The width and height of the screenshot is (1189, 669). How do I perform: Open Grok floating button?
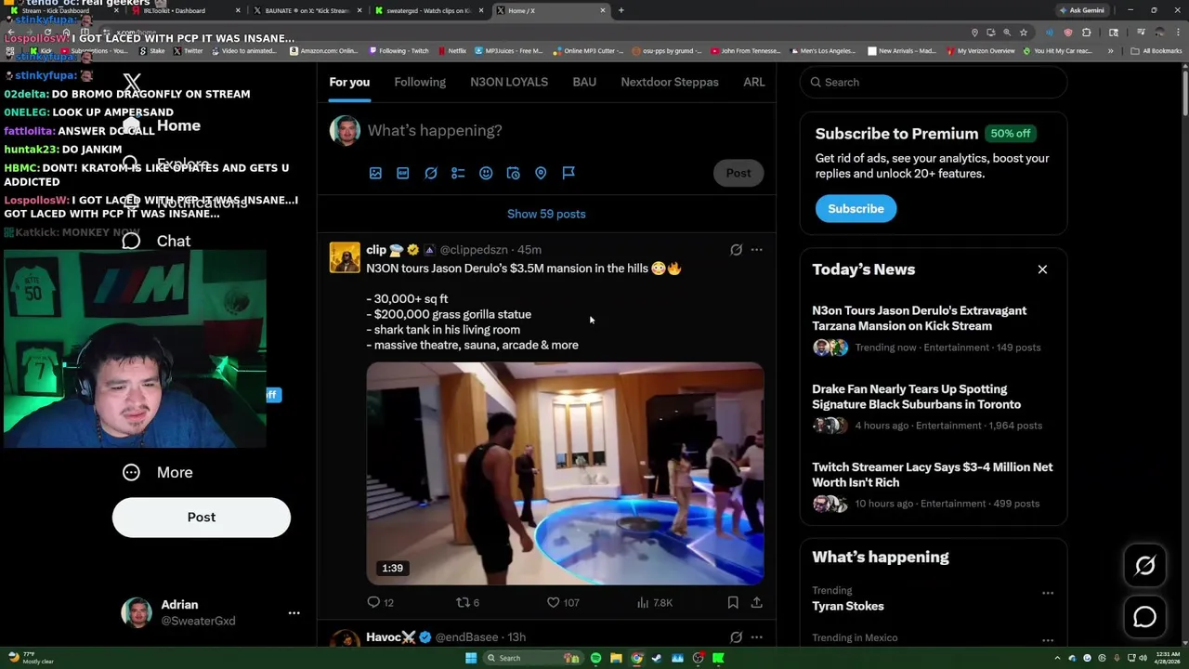point(1144,566)
